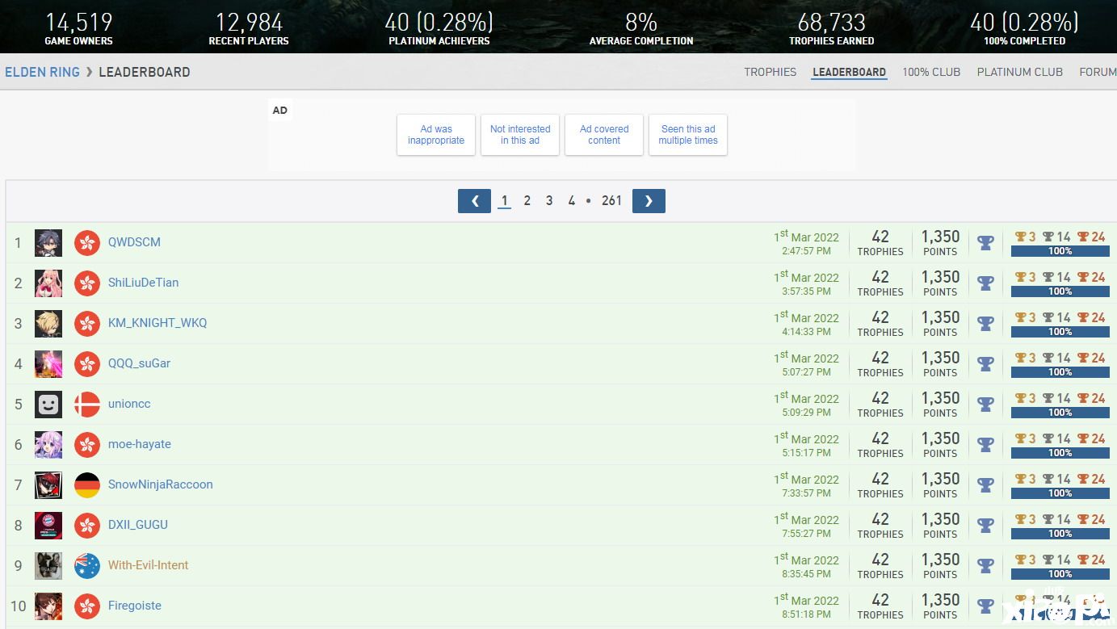Click the platinum trophy icon in DXII_GUGU row

[985, 525]
